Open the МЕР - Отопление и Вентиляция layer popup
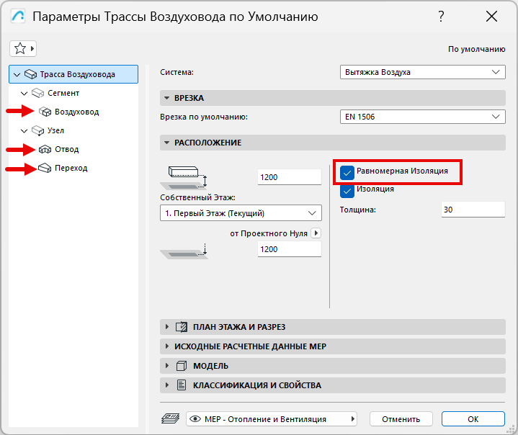The width and height of the screenshot is (518, 435). [x=271, y=419]
